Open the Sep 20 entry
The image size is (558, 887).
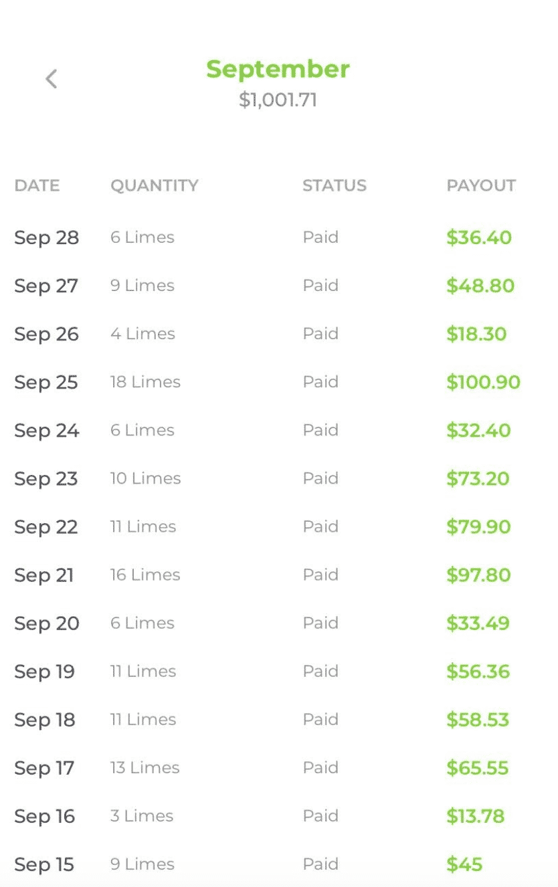tap(279, 623)
